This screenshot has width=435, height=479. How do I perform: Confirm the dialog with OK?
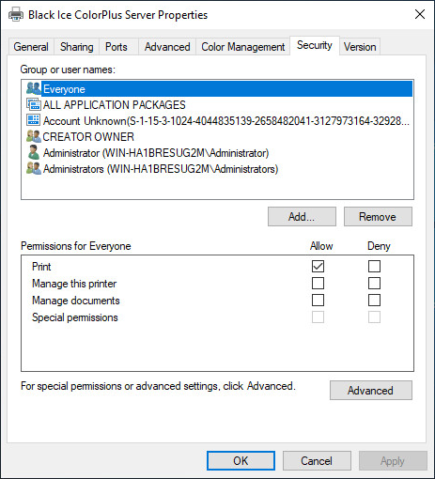click(x=241, y=461)
